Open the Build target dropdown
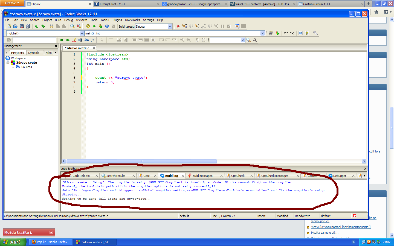This screenshot has width=394, height=246. click(170, 27)
